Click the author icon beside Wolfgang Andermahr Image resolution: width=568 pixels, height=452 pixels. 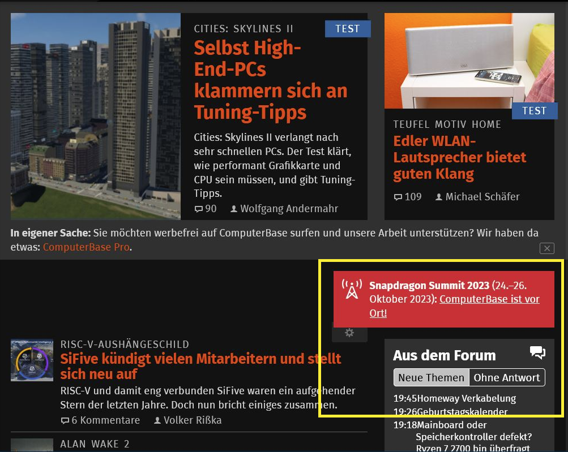234,209
